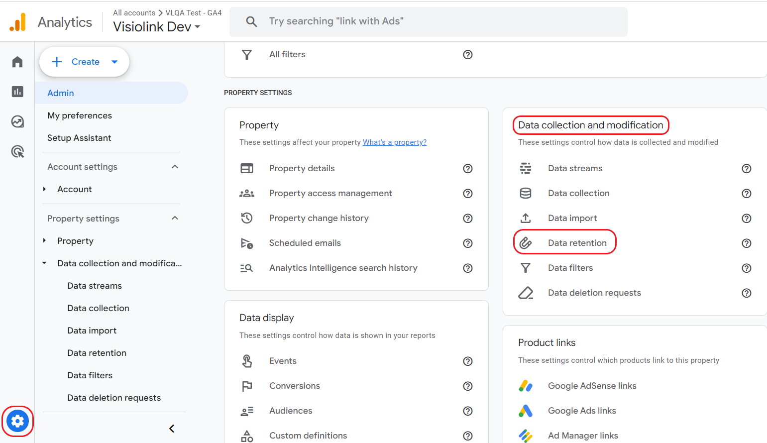Viewport: 767px width, 443px height.
Task: Click the Events touch icon
Action: tap(247, 361)
